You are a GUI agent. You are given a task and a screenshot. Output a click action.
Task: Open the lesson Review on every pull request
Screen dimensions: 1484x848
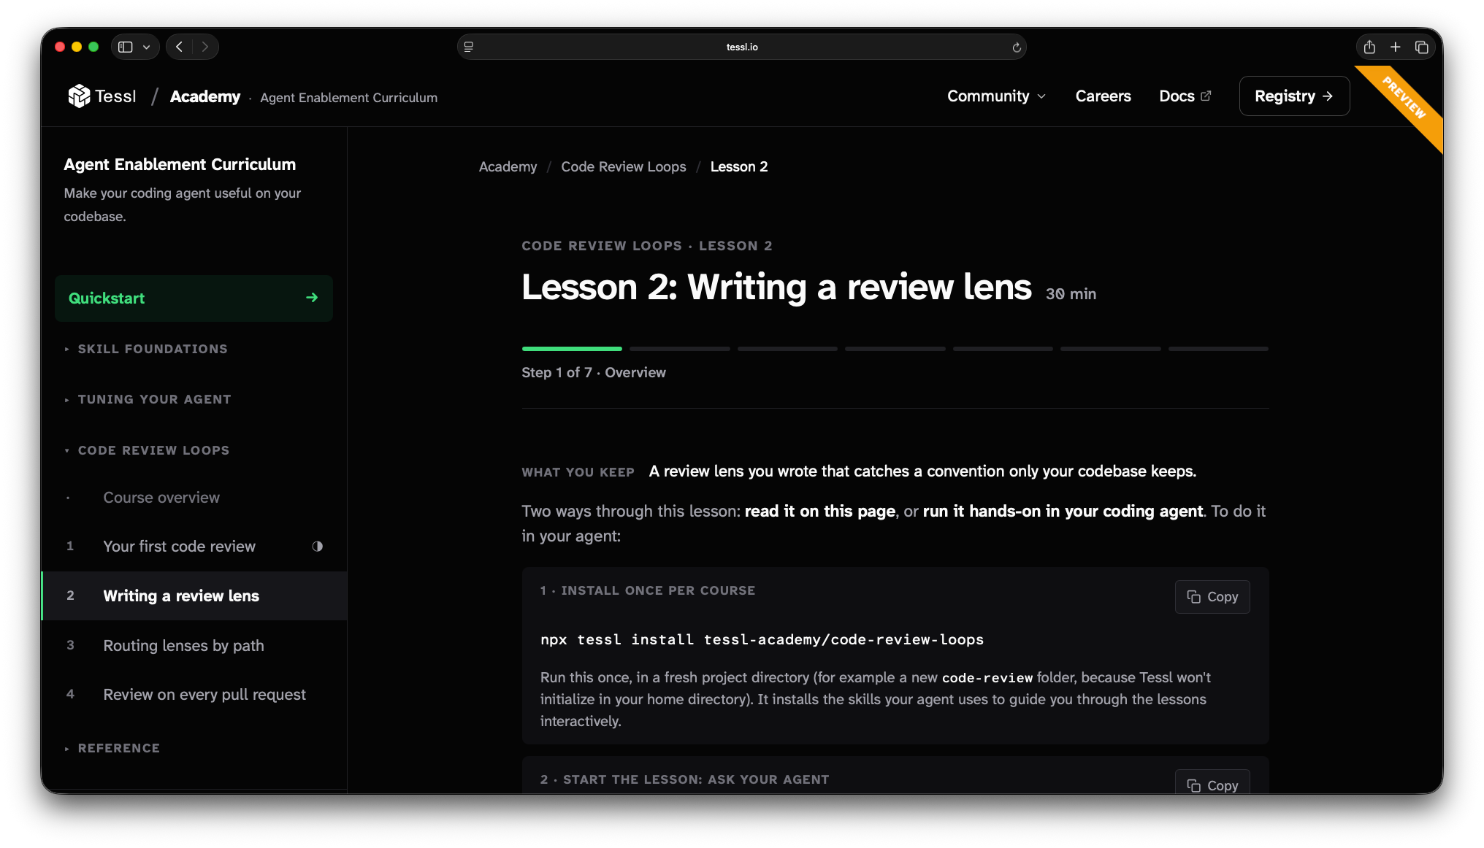pos(194,695)
